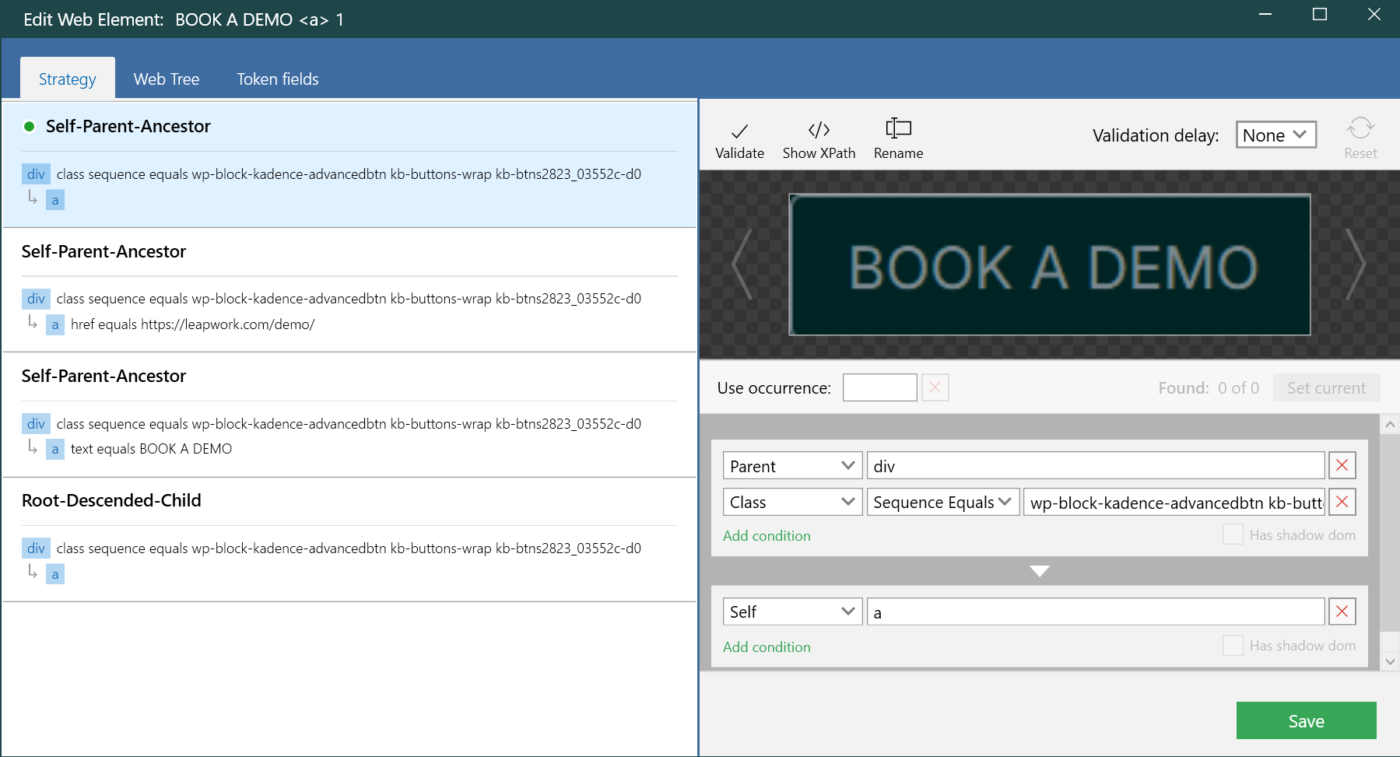Click the Set current button
The height and width of the screenshot is (757, 1400).
[x=1326, y=387]
